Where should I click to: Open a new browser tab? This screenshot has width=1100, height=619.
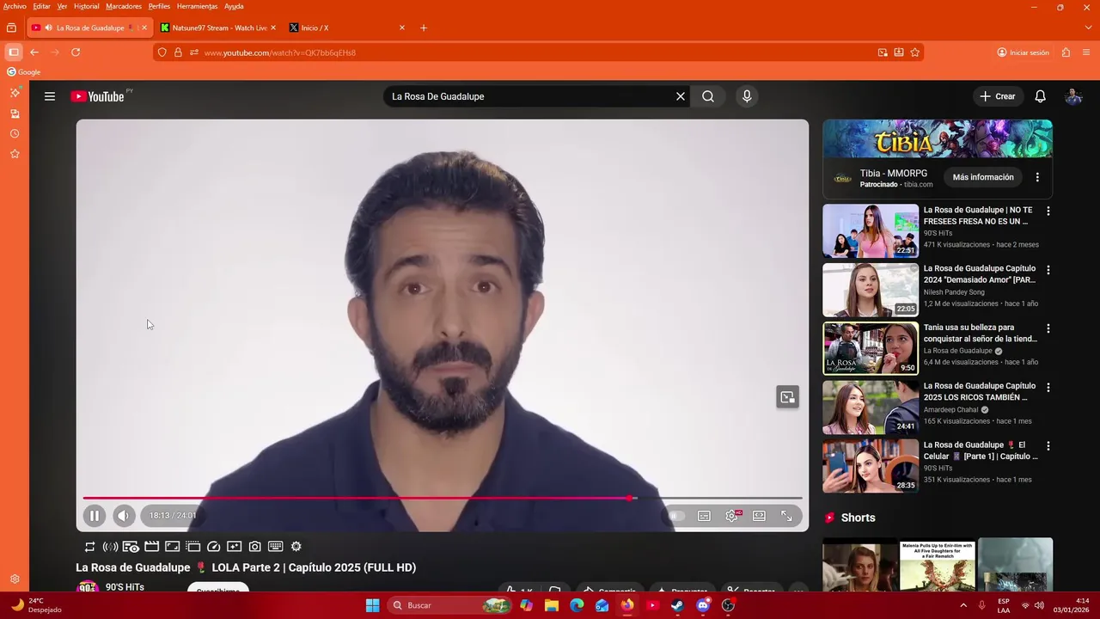coord(424,28)
